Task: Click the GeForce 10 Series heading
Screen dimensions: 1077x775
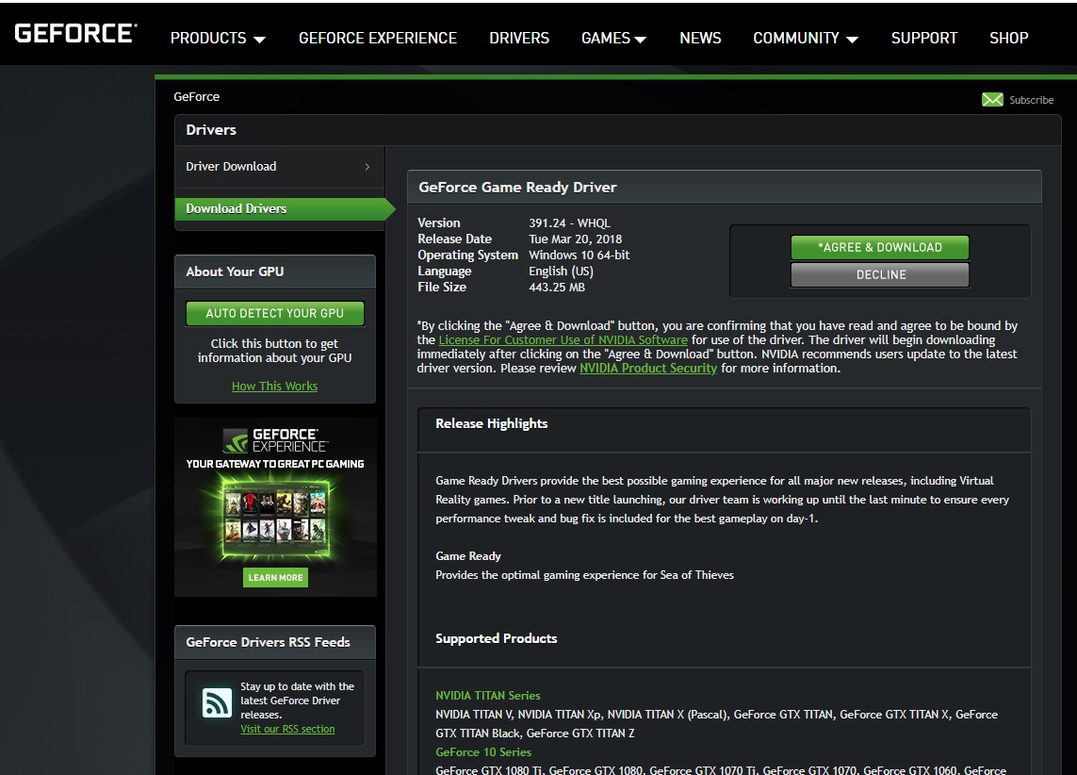Action: [483, 752]
